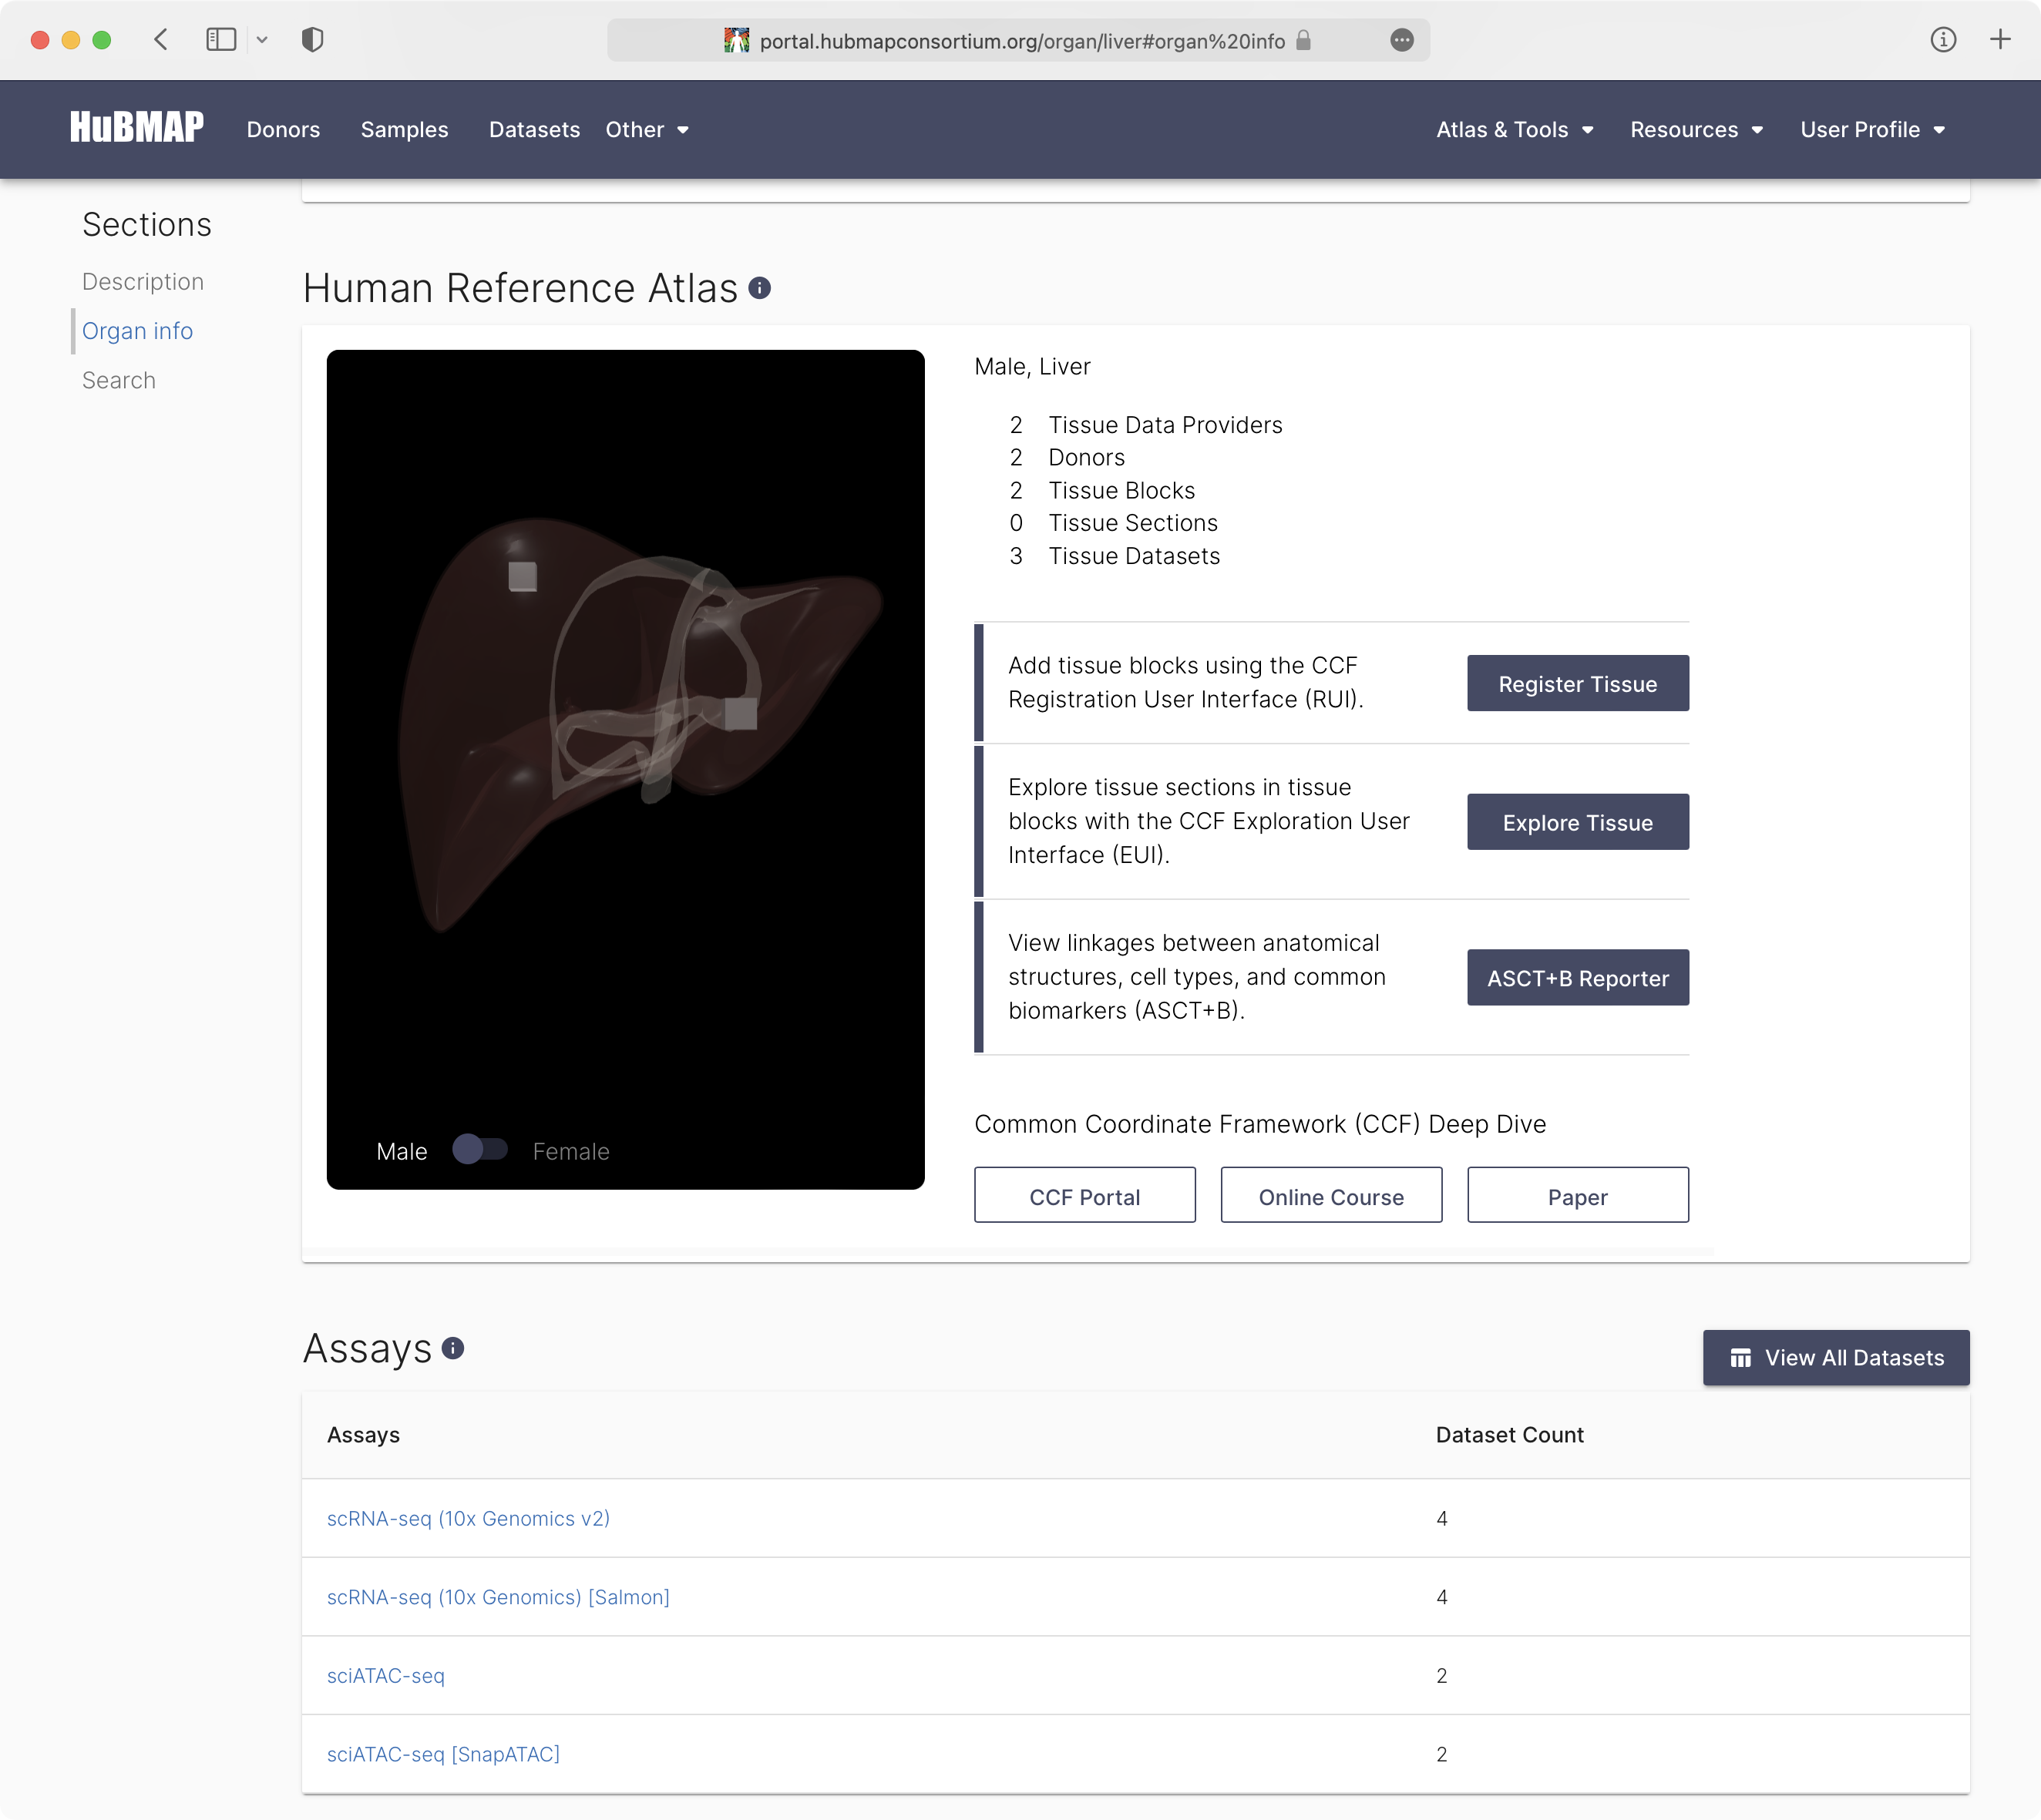Click the info icon next to Assays
The width and height of the screenshot is (2041, 1820).
pyautogui.click(x=453, y=1349)
